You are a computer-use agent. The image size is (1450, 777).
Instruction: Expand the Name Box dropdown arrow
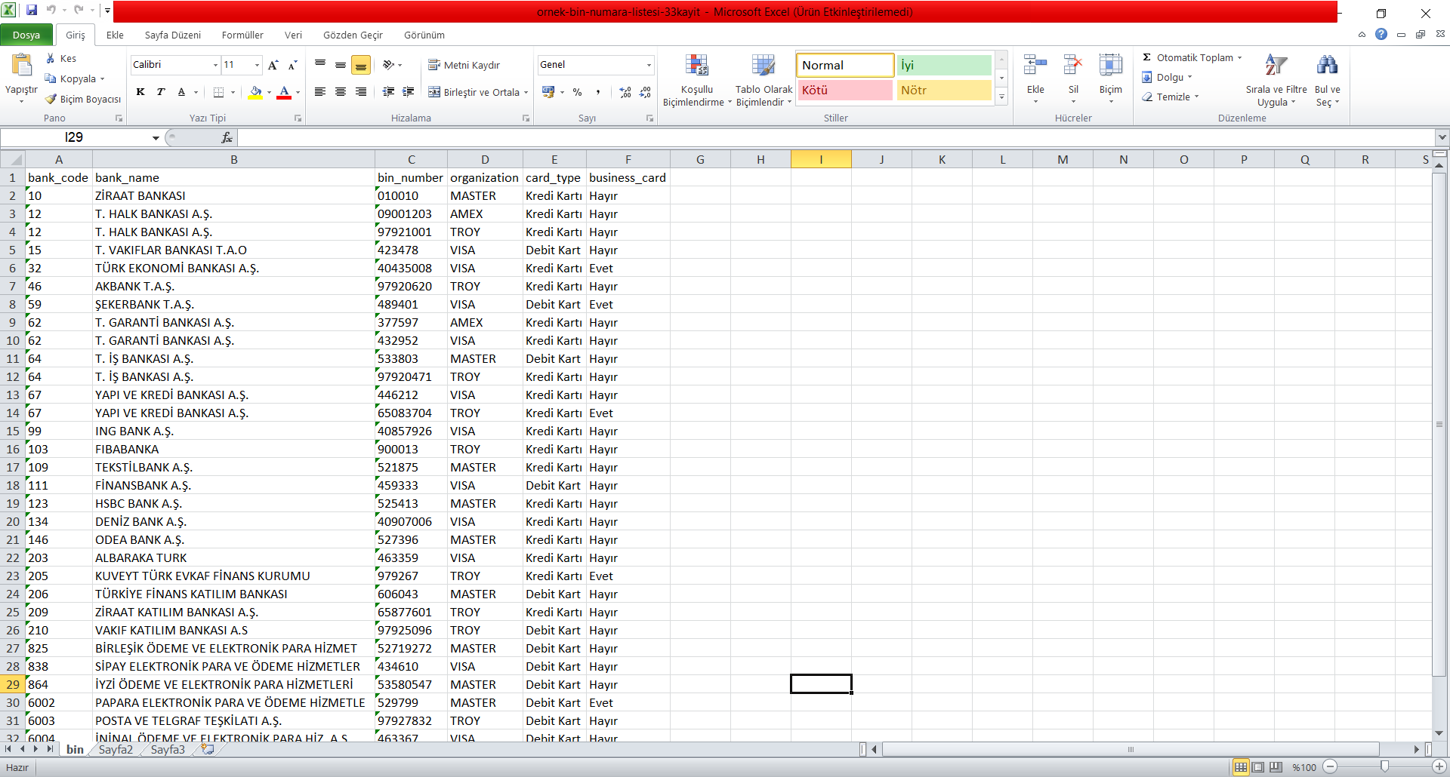tap(156, 137)
